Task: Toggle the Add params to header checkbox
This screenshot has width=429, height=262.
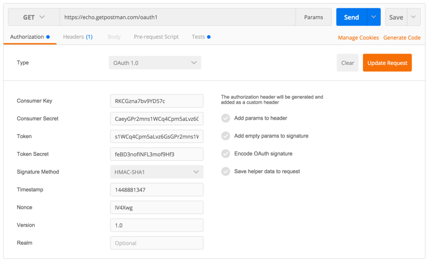Action: click(226, 118)
